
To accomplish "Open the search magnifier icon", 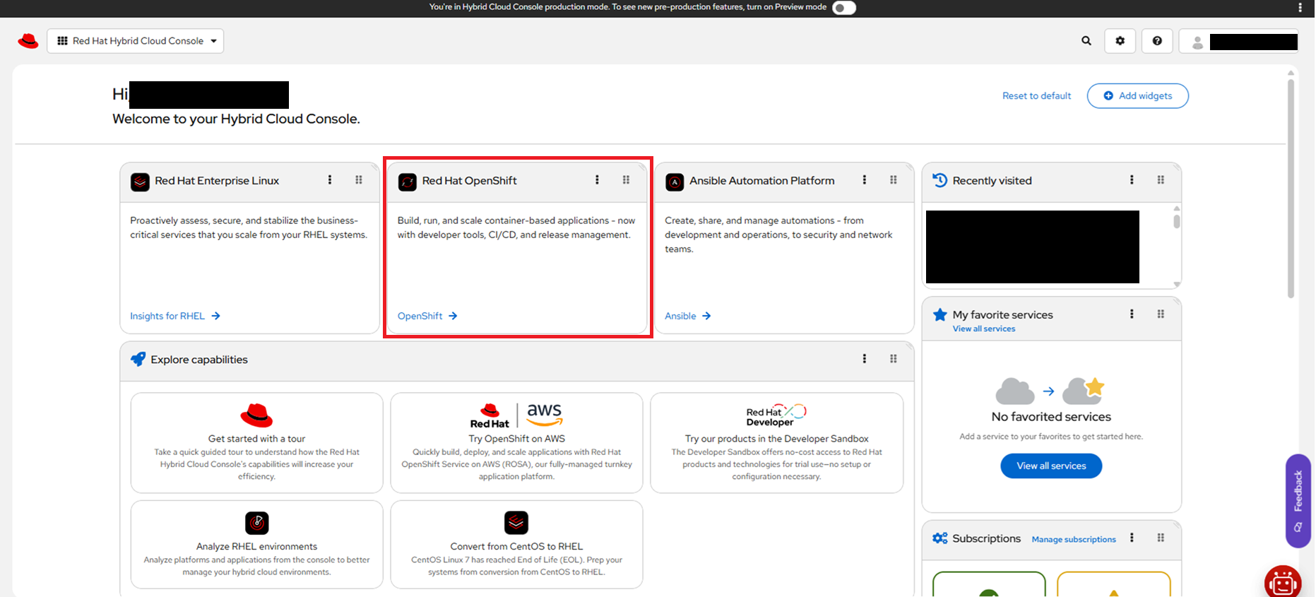I will (1086, 41).
